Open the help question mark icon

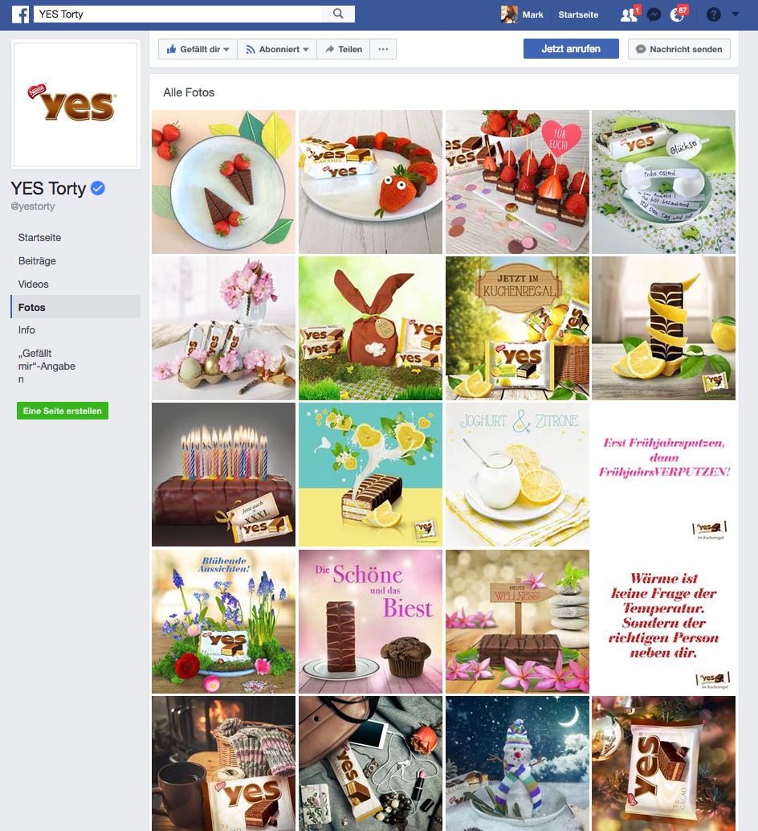pyautogui.click(x=714, y=14)
